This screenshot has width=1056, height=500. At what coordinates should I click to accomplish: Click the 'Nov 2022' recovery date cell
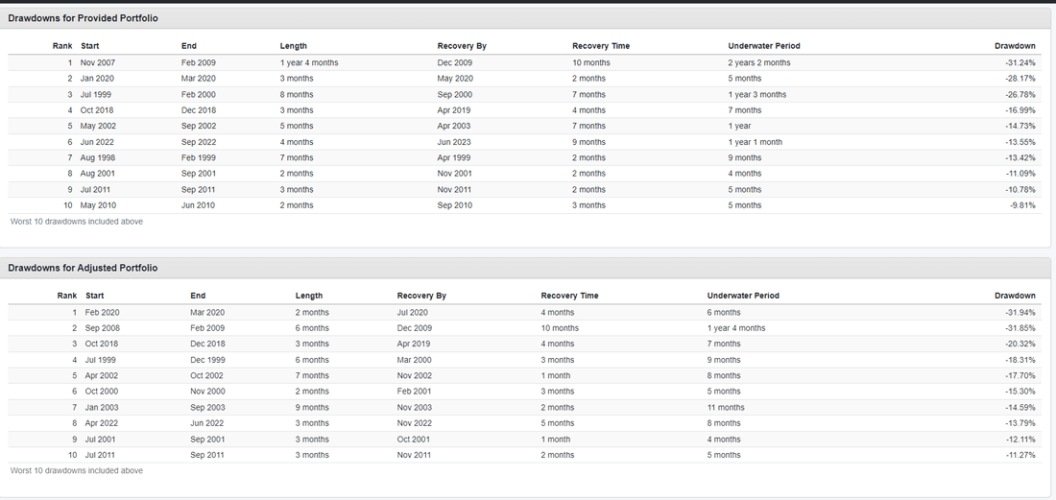point(414,423)
